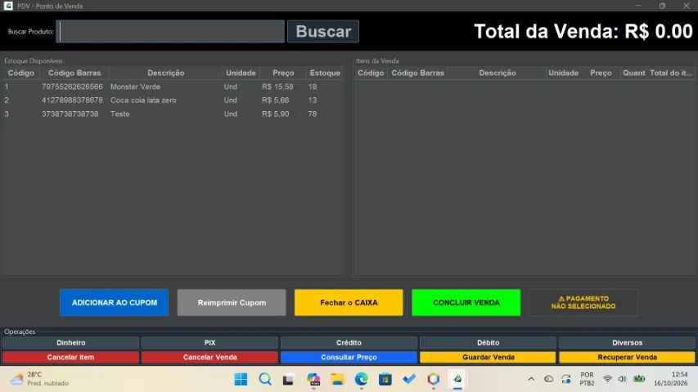Click the Reimprimir Cupom button
This screenshot has width=698, height=392.
pos(232,303)
